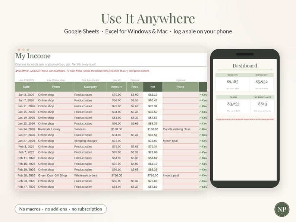Click Tax To Set Aside value $813
296x222 pixels.
[x=262, y=104]
